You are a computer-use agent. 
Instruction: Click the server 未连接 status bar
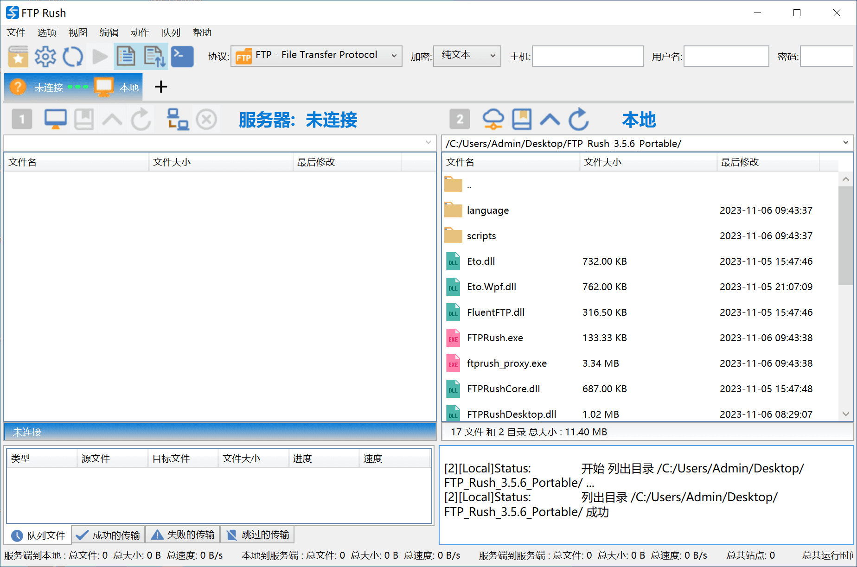[220, 432]
